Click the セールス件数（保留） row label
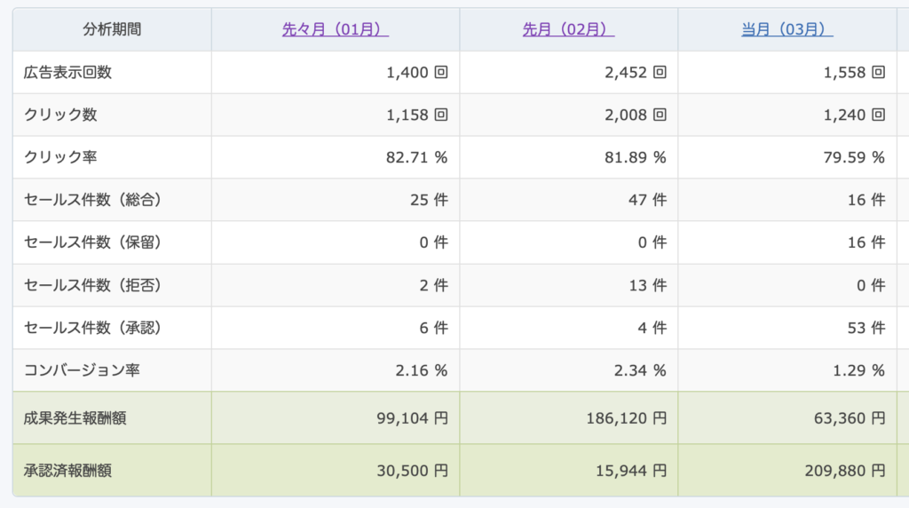 coord(92,242)
